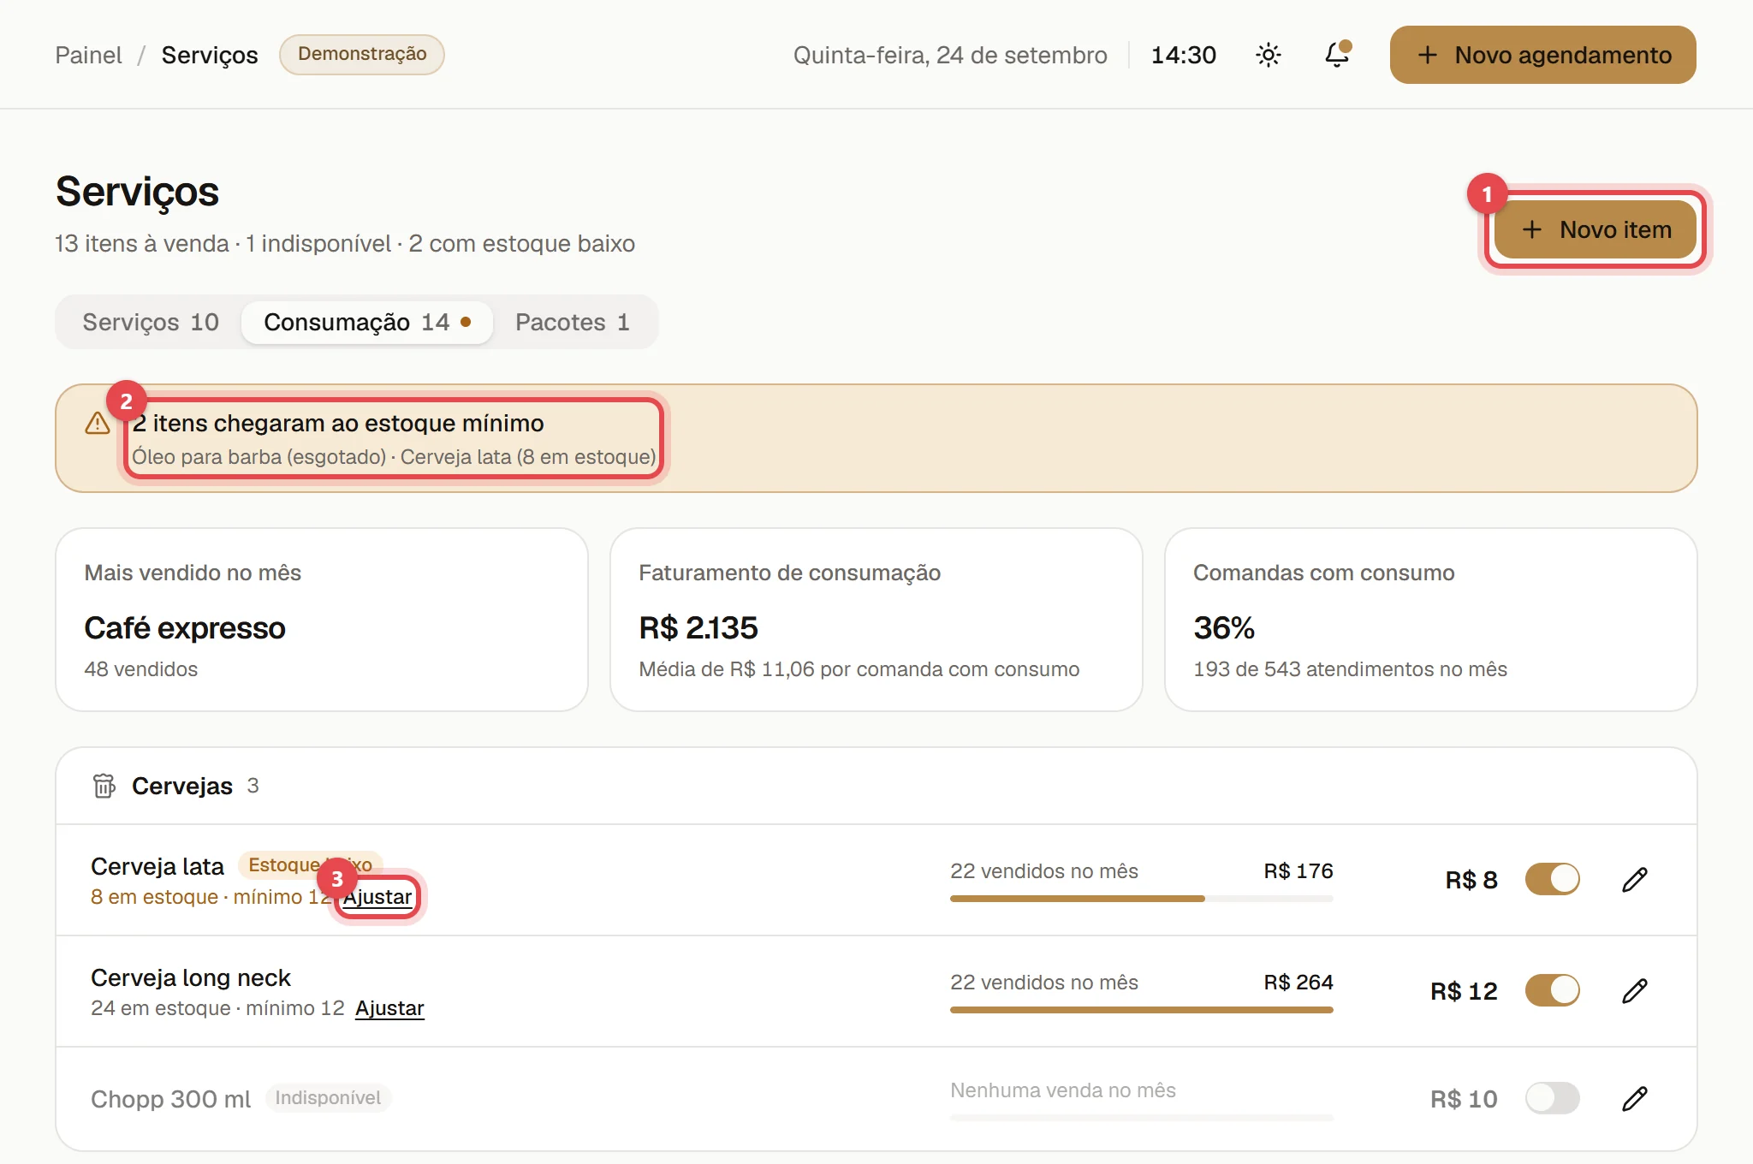
Task: Turn off the Cerveja long neck switch
Action: (1552, 990)
